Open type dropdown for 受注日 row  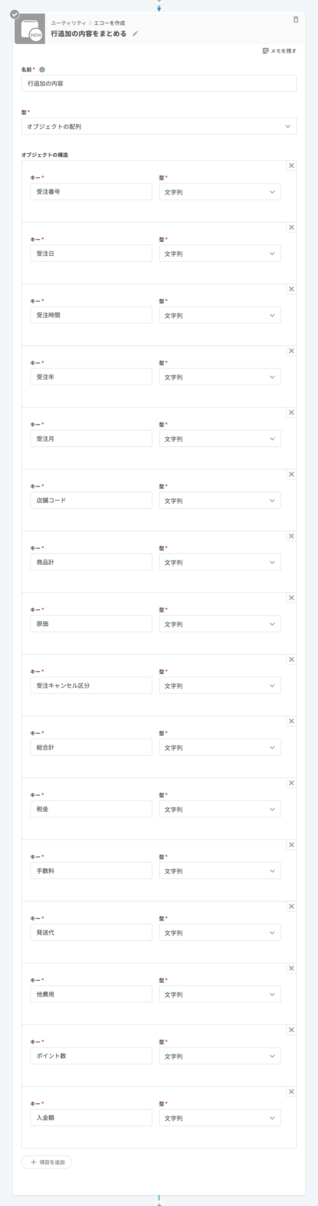(220, 253)
